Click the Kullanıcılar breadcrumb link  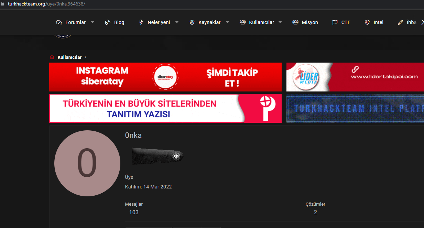pyautogui.click(x=69, y=57)
